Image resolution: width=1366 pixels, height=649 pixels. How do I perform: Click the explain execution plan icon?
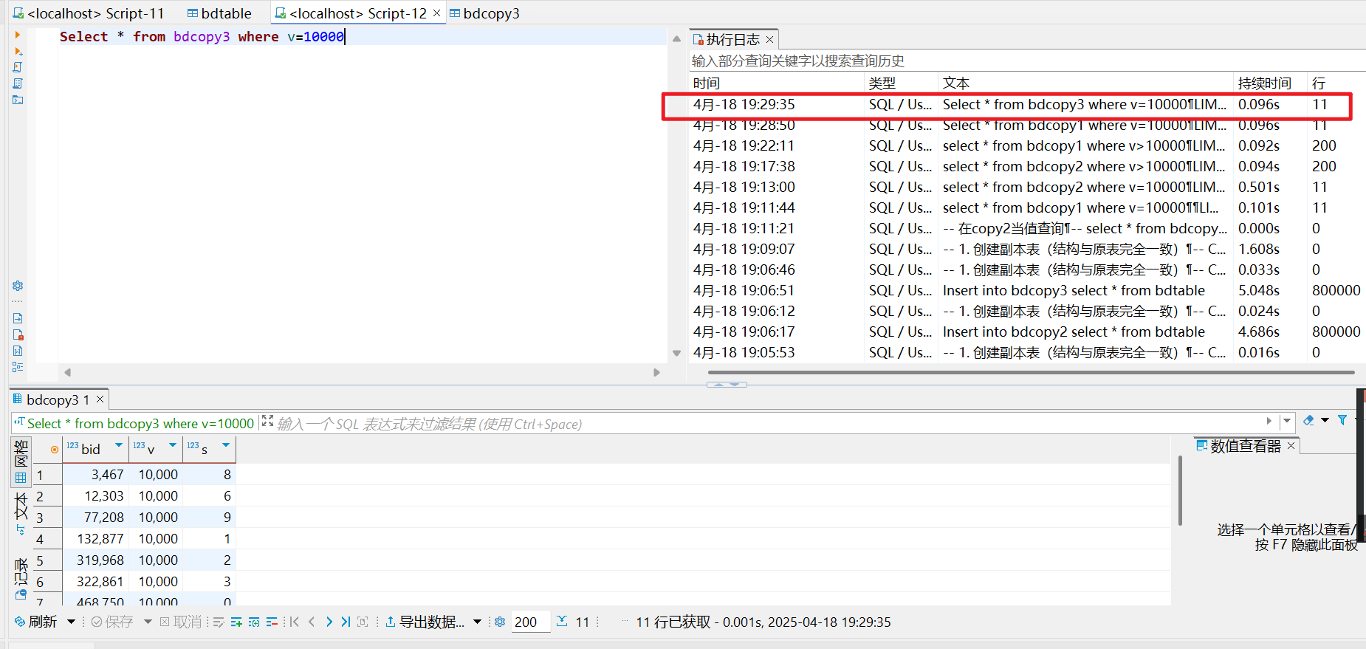pyautogui.click(x=18, y=83)
